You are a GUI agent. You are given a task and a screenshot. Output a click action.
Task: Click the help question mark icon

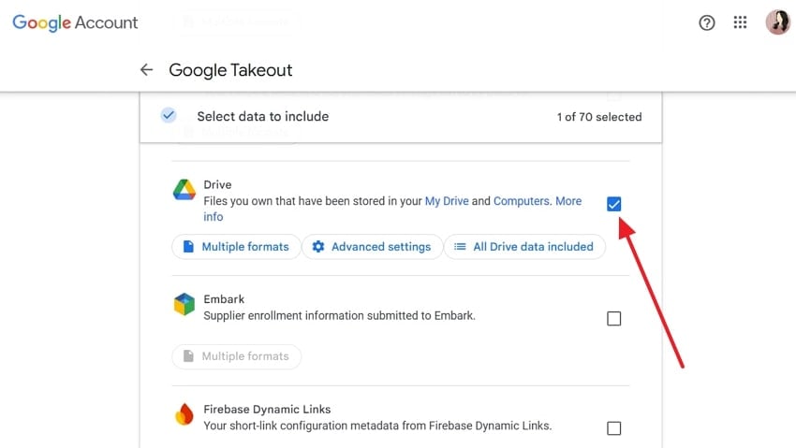pos(707,22)
